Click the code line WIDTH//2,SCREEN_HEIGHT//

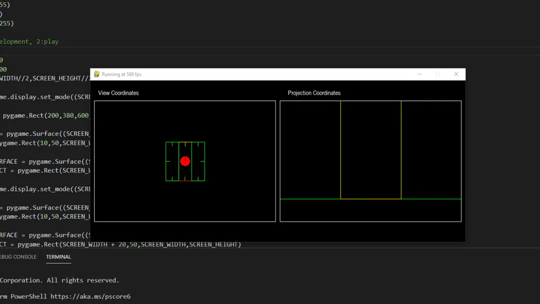pos(45,79)
